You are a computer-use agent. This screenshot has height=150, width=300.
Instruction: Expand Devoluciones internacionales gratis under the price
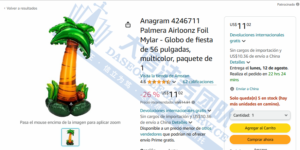209,111
